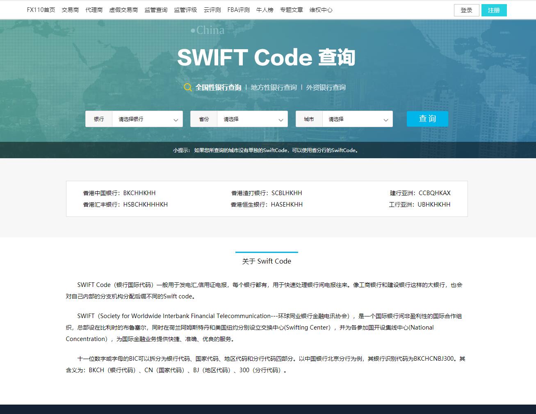
Task: Open 监管查询 navigation item
Action: pyautogui.click(x=156, y=10)
